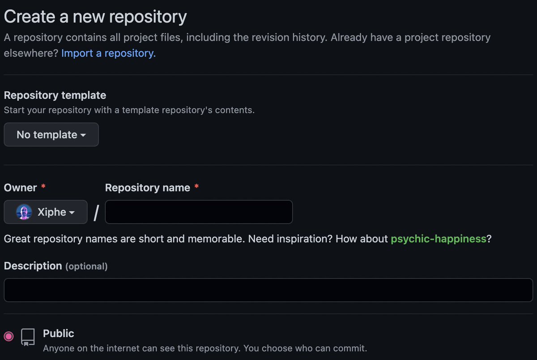Expand the Xiphe owner dropdown
537x360 pixels.
(x=46, y=212)
